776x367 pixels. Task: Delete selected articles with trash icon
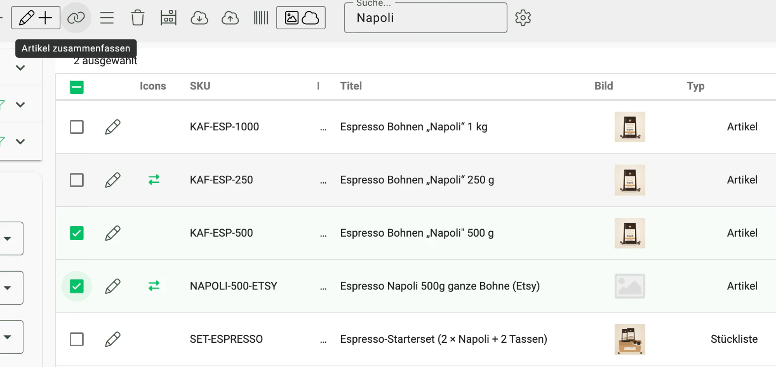pyautogui.click(x=138, y=18)
